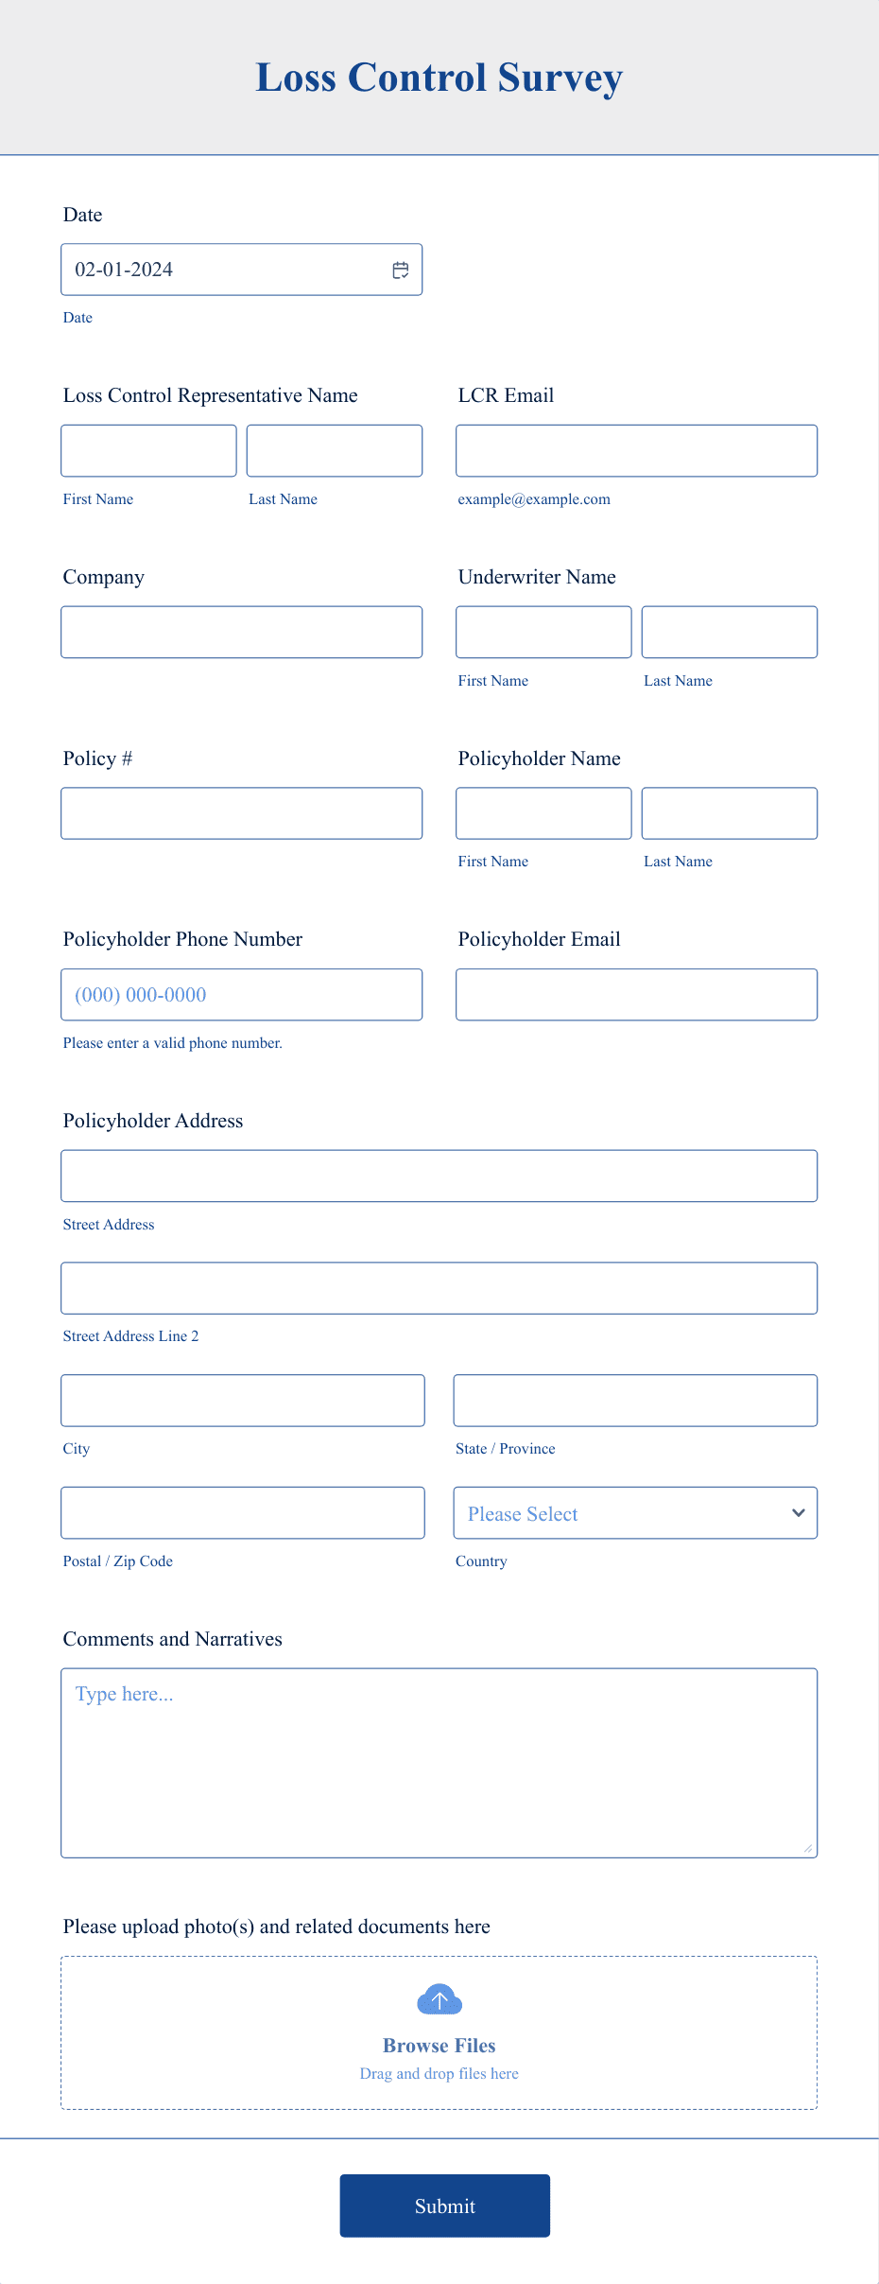Image resolution: width=879 pixels, height=2284 pixels.
Task: Click the Street Address field
Action: click(439, 1175)
